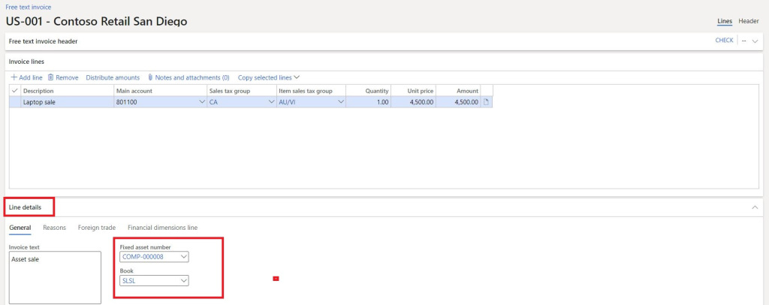Toggle the select-all checkmark in grid header
The height and width of the screenshot is (305, 769).
pos(15,91)
